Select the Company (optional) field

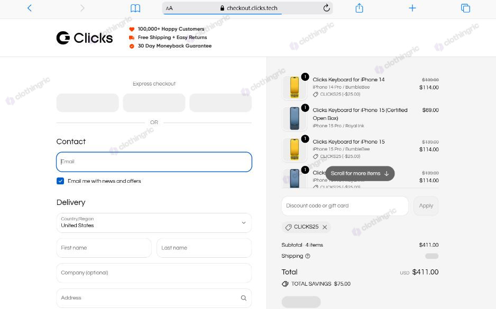[154, 273]
